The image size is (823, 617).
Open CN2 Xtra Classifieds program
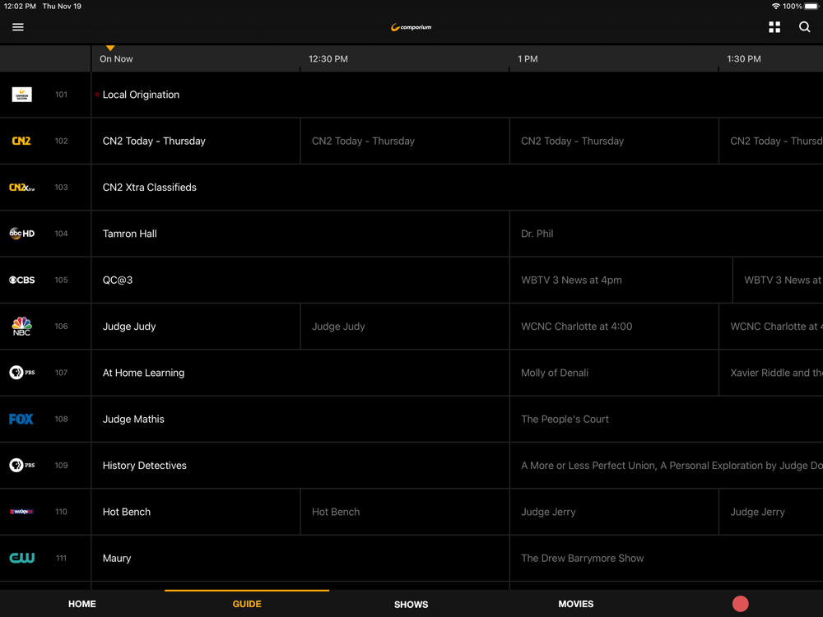coord(457,188)
